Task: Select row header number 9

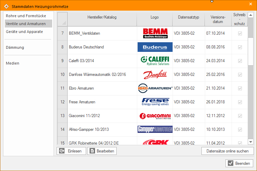Action: click(62, 61)
